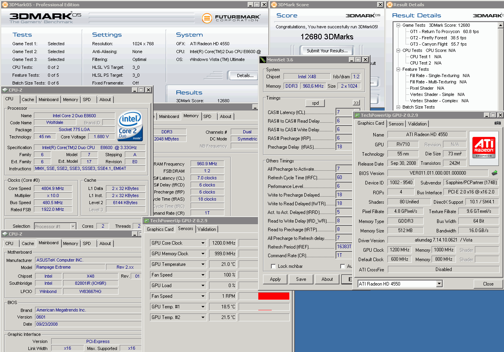Click Apply in MemSet
Screen dimensions: 504x352
pos(275,279)
